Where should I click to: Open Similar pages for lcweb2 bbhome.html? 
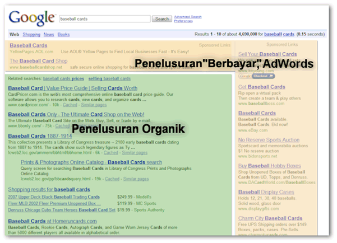point(135,153)
